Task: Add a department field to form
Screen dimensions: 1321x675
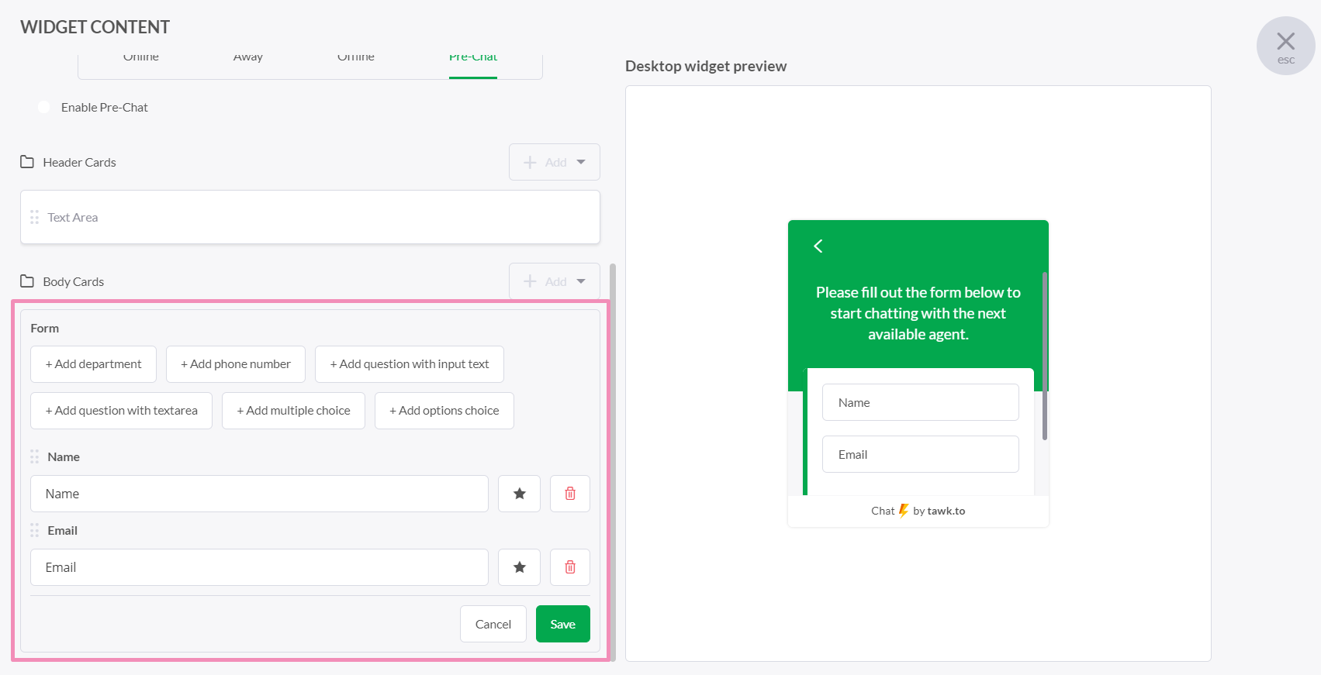Action: point(93,364)
